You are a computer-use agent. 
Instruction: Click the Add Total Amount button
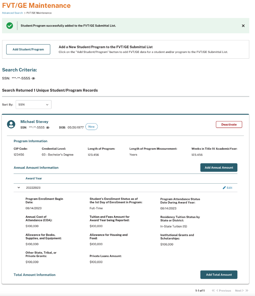click(219, 275)
